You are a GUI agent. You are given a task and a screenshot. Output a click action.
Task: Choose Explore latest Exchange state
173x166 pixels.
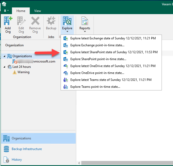point(111,38)
